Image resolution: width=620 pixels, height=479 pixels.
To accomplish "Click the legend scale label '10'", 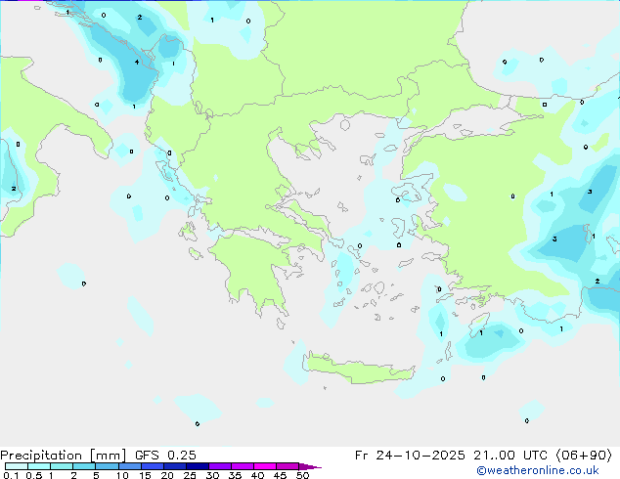I will pyautogui.click(x=122, y=475).
